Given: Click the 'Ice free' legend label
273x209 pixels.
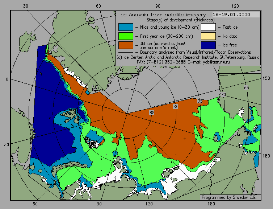Looking at the screenshot, I should click(x=230, y=45).
